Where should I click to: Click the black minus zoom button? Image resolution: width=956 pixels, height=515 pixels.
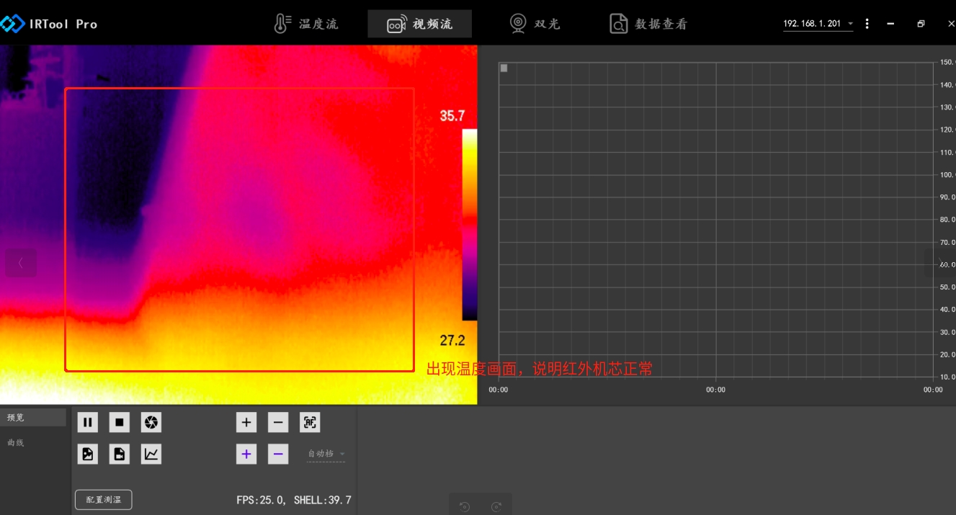(x=278, y=422)
